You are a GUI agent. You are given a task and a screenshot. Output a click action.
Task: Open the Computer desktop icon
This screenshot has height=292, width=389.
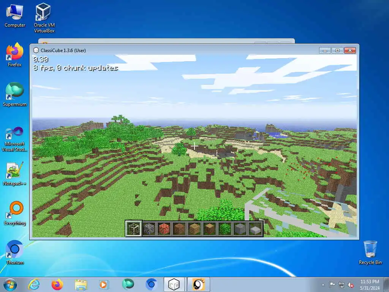coord(15,16)
